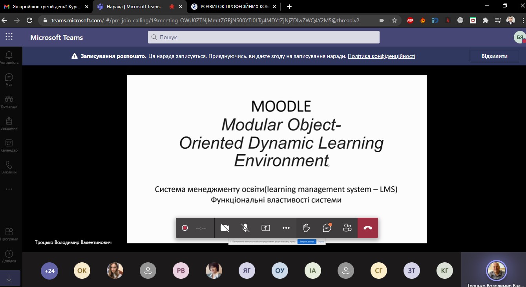Show the participants panel
The width and height of the screenshot is (526, 287).
(x=347, y=228)
